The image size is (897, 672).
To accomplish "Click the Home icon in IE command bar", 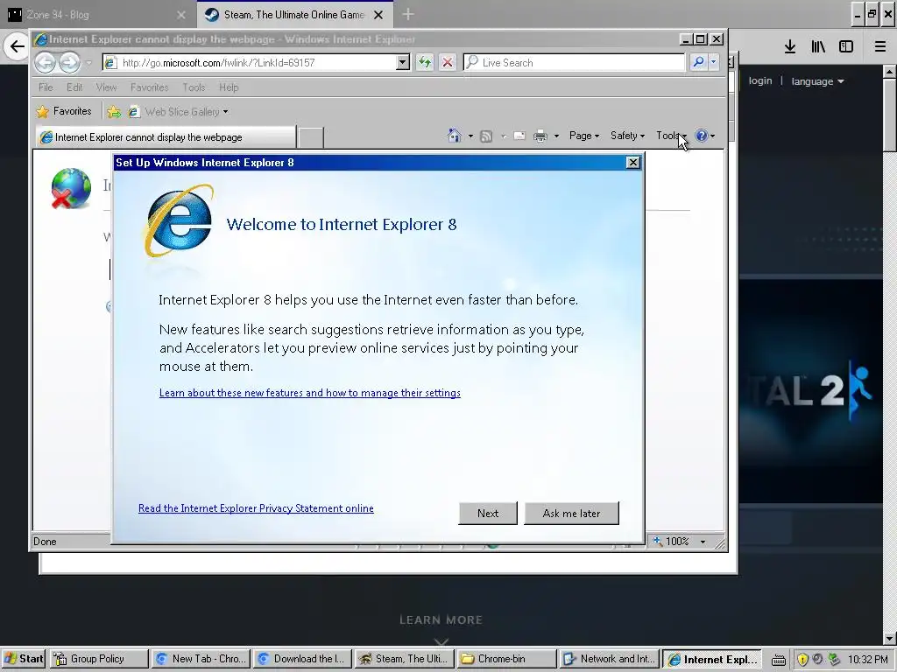I will click(455, 136).
